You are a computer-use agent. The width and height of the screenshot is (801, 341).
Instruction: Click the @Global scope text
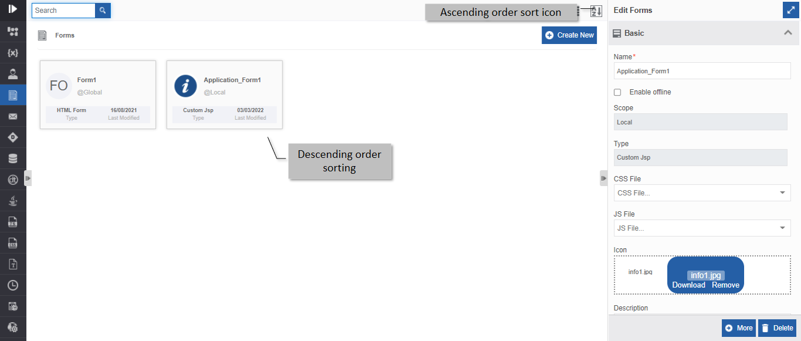(x=90, y=92)
